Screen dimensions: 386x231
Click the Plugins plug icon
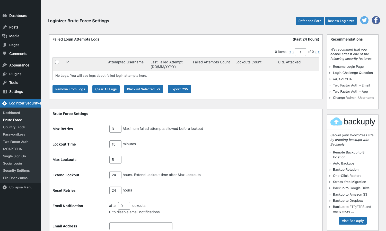pyautogui.click(x=5, y=74)
